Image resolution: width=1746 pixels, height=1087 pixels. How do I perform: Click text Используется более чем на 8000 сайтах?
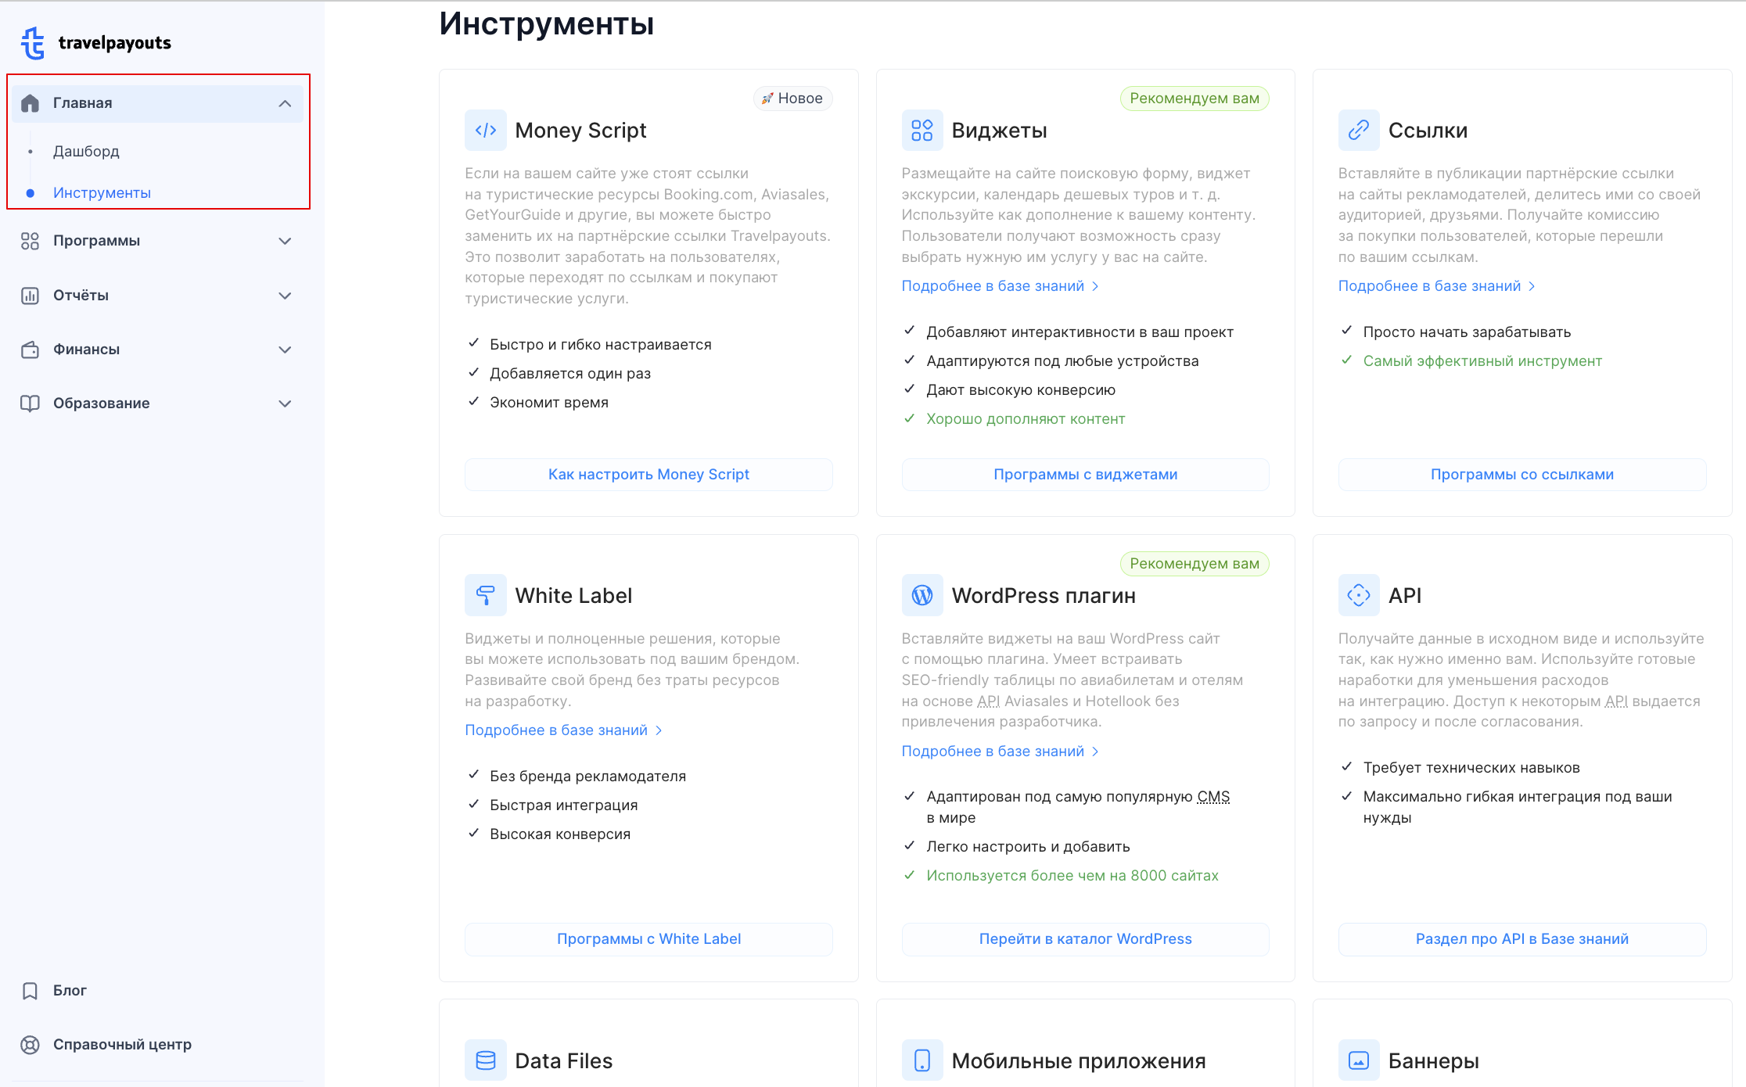tap(1072, 876)
